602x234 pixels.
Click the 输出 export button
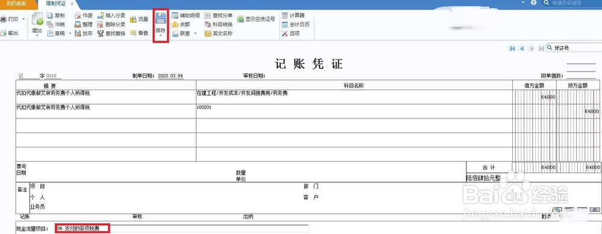click(10, 33)
